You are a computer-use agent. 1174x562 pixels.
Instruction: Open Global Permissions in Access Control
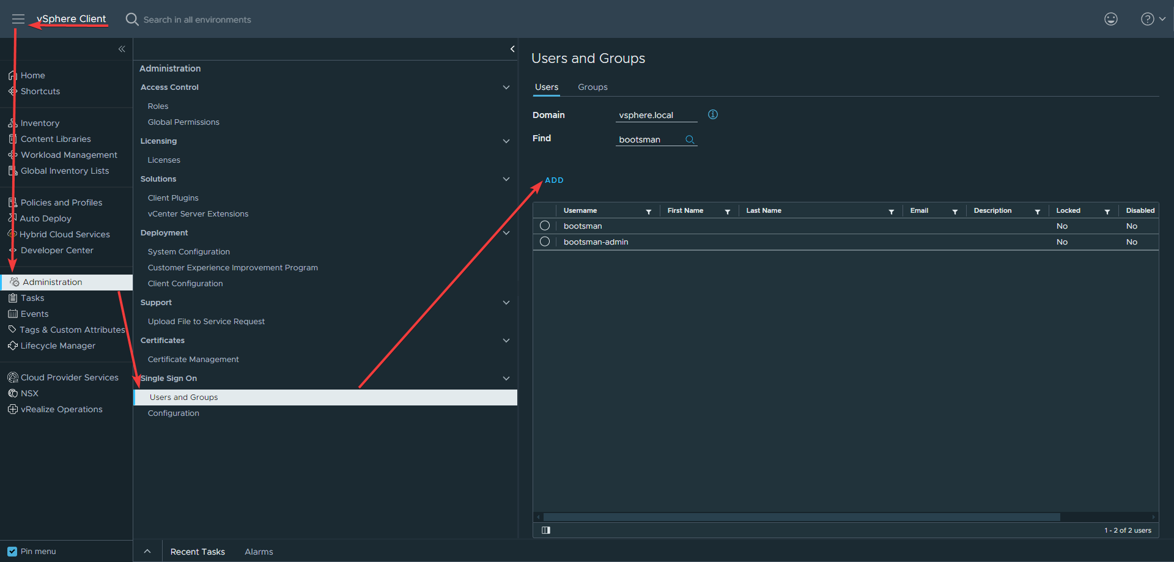click(x=183, y=122)
